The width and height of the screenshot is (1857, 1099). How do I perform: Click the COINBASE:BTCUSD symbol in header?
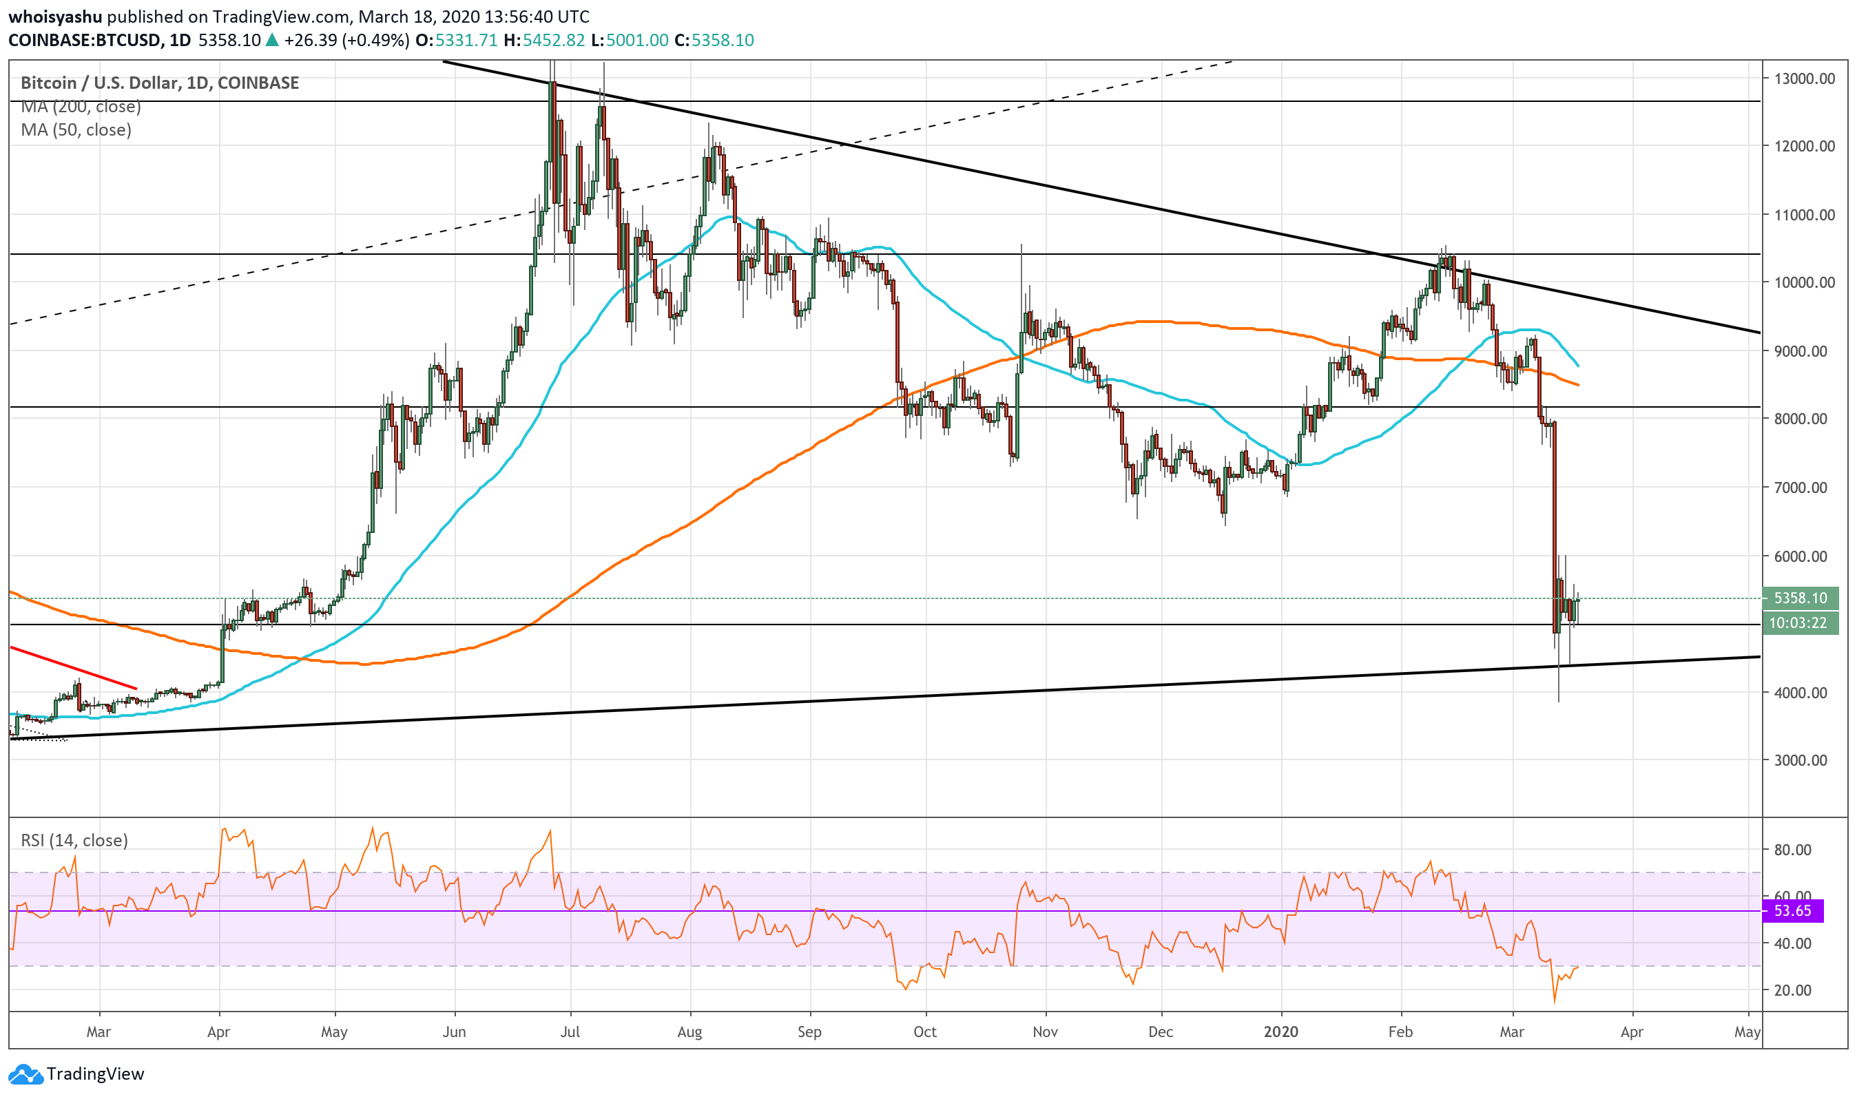[x=85, y=40]
